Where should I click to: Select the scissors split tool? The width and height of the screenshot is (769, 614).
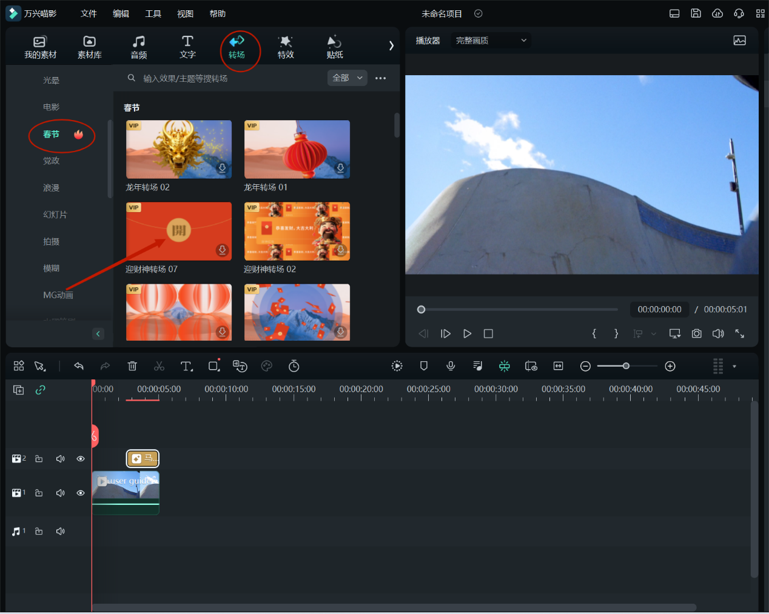pyautogui.click(x=159, y=366)
